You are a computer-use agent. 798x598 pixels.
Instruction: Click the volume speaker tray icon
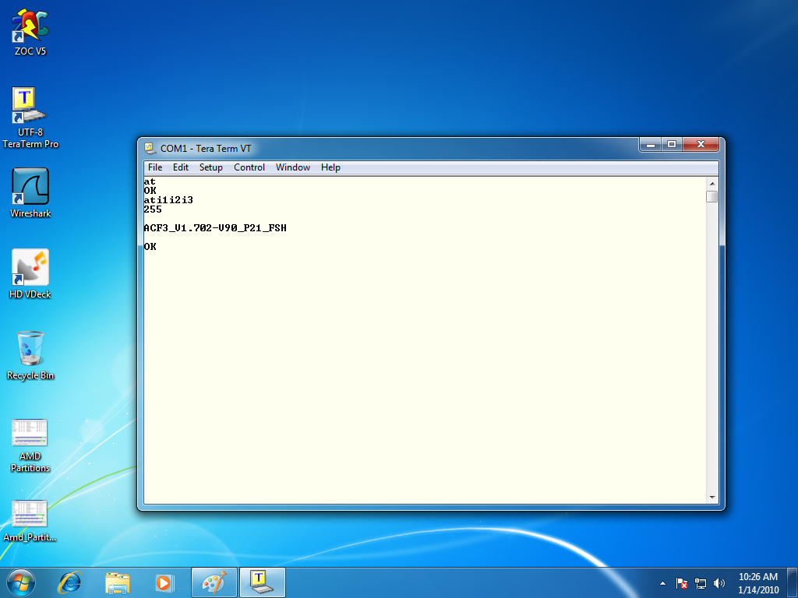point(719,582)
